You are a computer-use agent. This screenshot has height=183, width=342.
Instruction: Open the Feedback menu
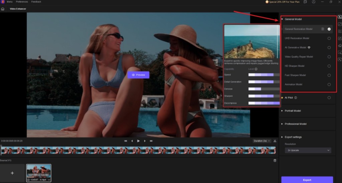[x=36, y=2]
